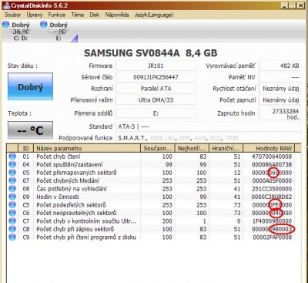Viewport: 308px width, 283px height.
Task: Click the blue status orb of row C9
Action: [x=12, y=238]
